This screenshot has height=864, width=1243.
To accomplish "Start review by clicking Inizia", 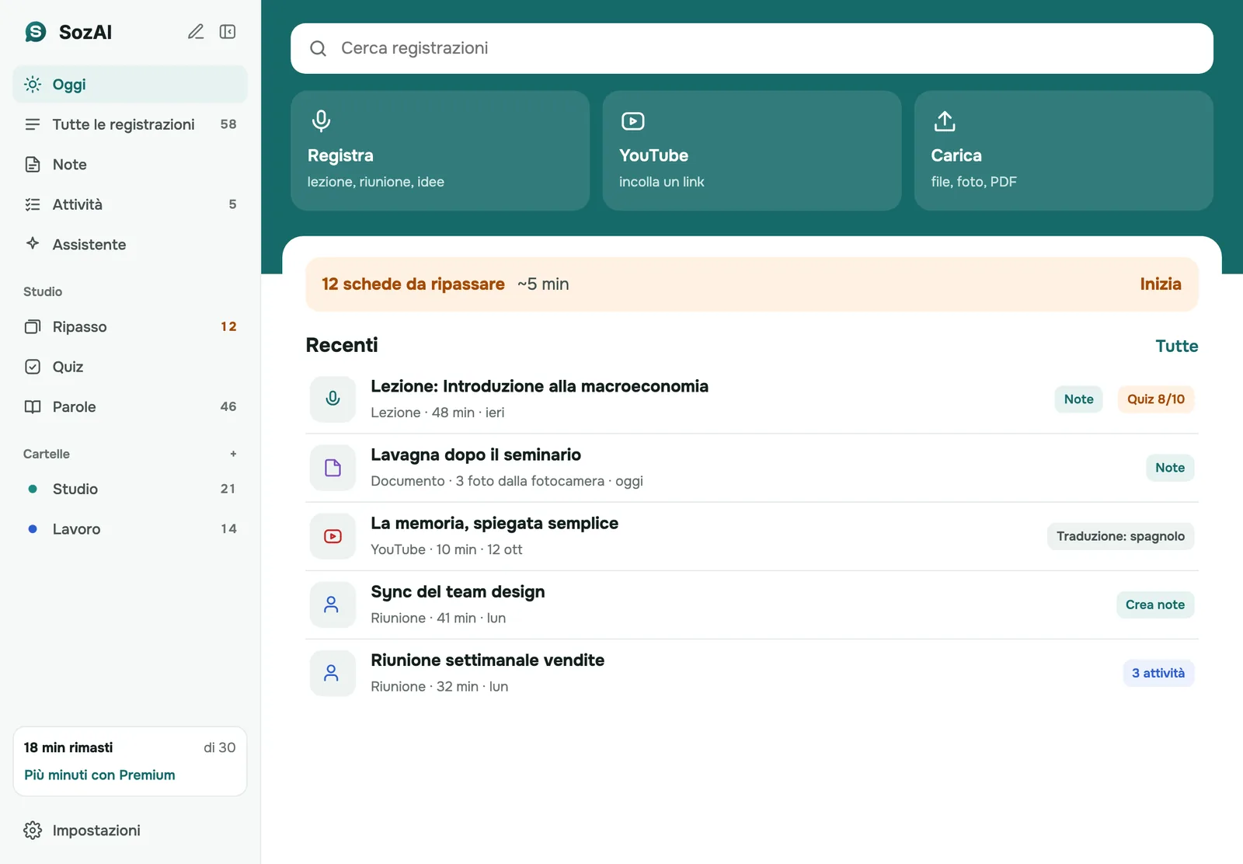I will [1161, 284].
